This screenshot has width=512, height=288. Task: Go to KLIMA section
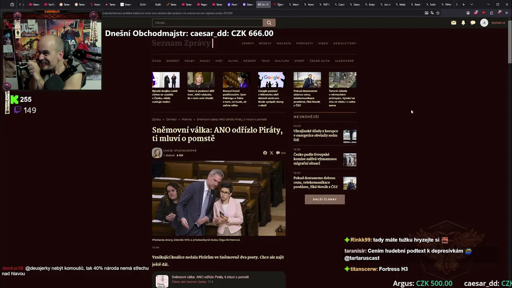coord(233,61)
